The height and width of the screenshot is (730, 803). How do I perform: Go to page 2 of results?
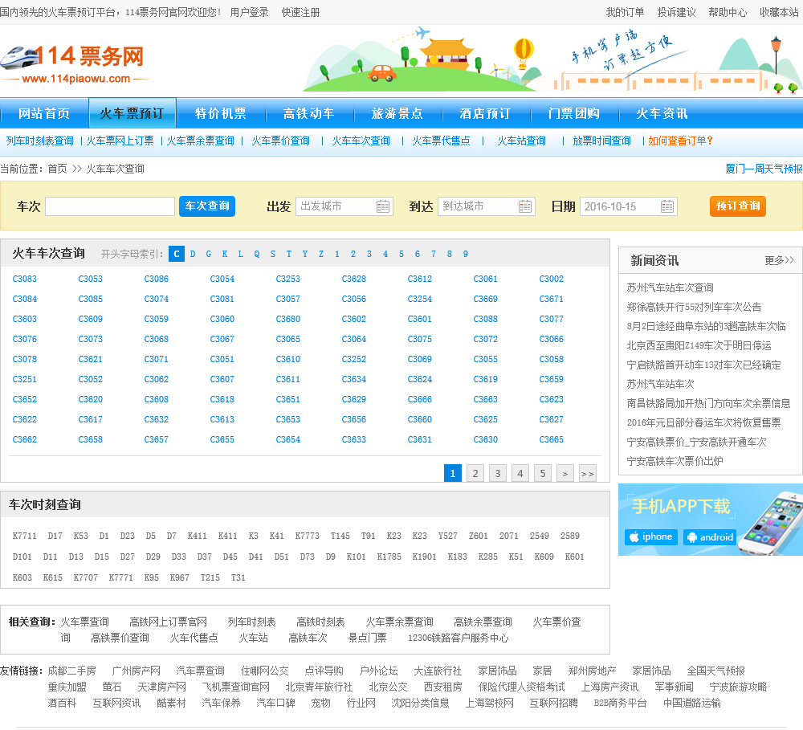(475, 473)
